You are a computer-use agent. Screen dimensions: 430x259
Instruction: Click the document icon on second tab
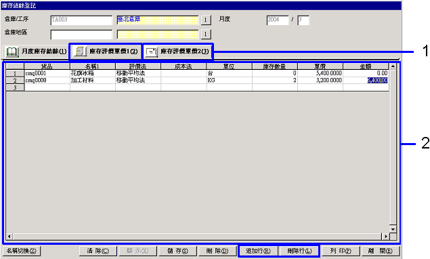[x=80, y=52]
